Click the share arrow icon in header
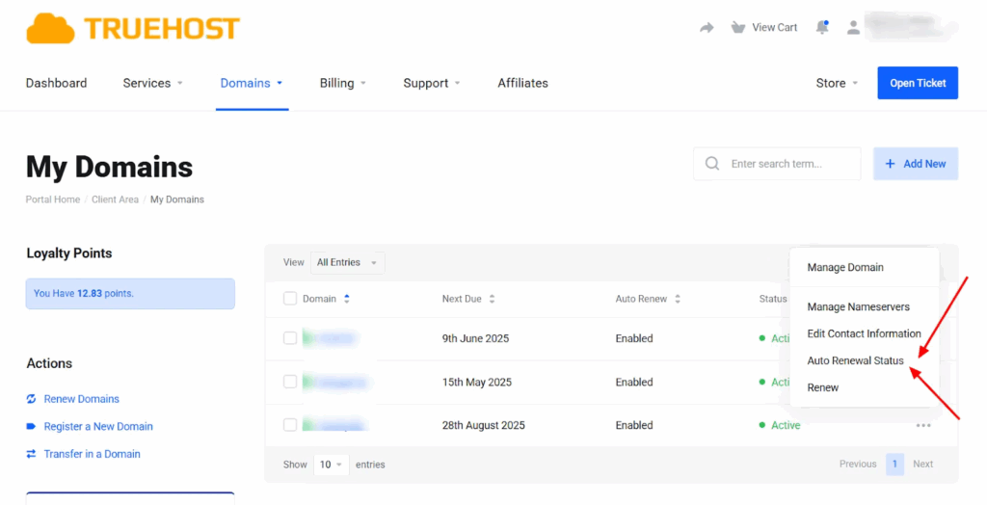This screenshot has height=505, width=987. coord(707,28)
